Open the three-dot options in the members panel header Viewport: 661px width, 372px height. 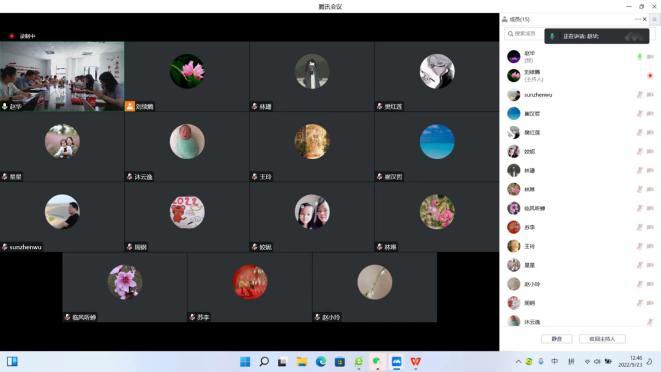click(x=638, y=19)
